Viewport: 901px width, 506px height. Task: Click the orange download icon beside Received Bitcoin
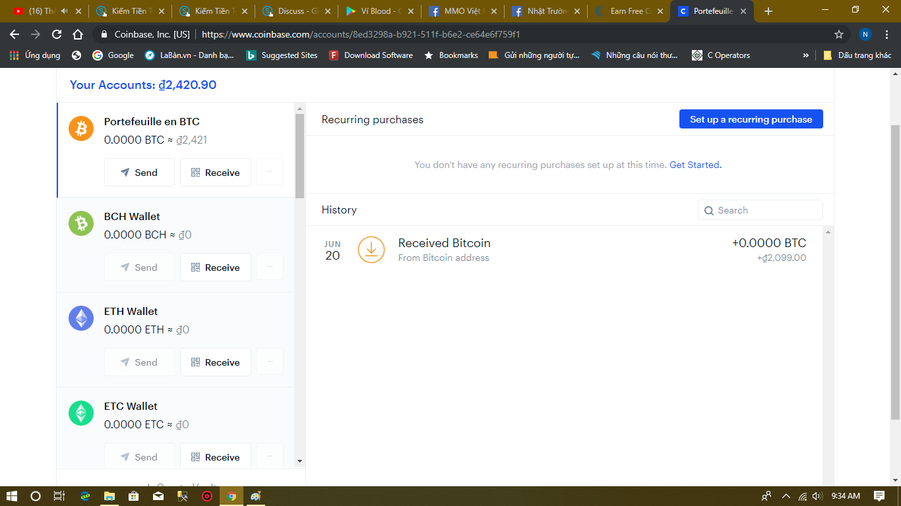click(x=371, y=250)
